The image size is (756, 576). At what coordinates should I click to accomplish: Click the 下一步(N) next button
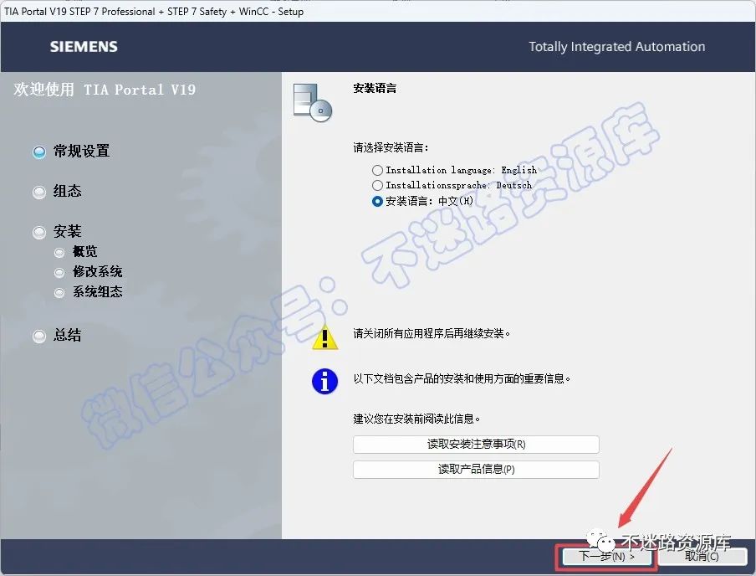606,557
